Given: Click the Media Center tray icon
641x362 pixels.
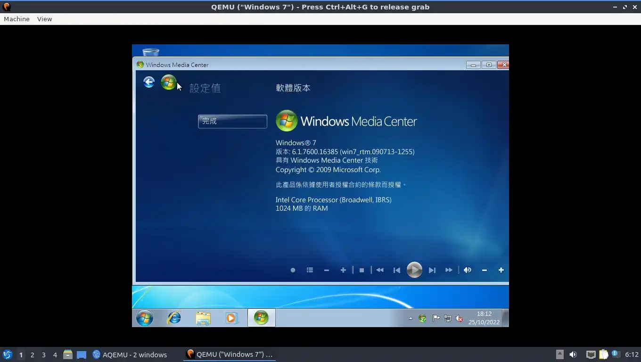Looking at the screenshot, I should click(x=423, y=319).
